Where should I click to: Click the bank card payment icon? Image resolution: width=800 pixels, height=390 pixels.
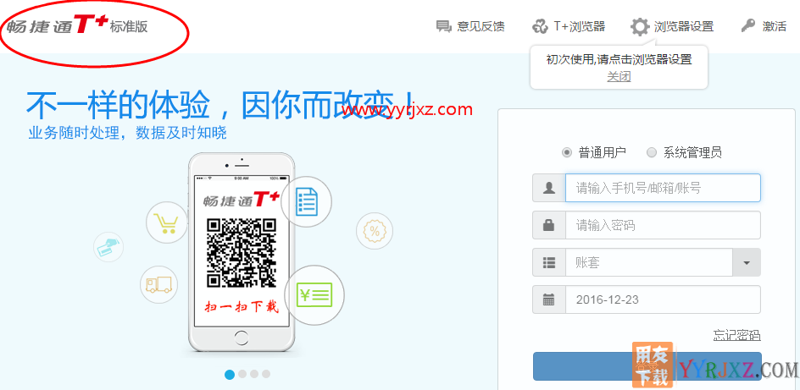pyautogui.click(x=108, y=247)
